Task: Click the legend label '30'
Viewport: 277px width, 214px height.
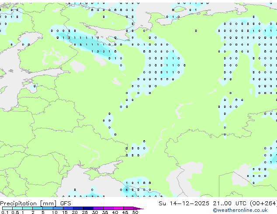Action: 95,212
